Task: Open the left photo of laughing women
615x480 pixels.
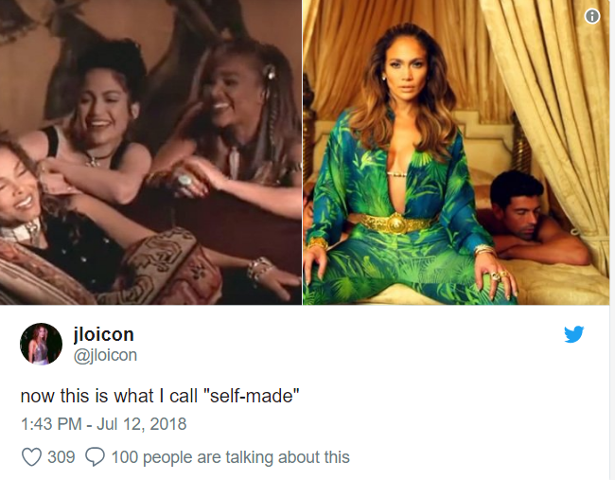Action: [150, 152]
